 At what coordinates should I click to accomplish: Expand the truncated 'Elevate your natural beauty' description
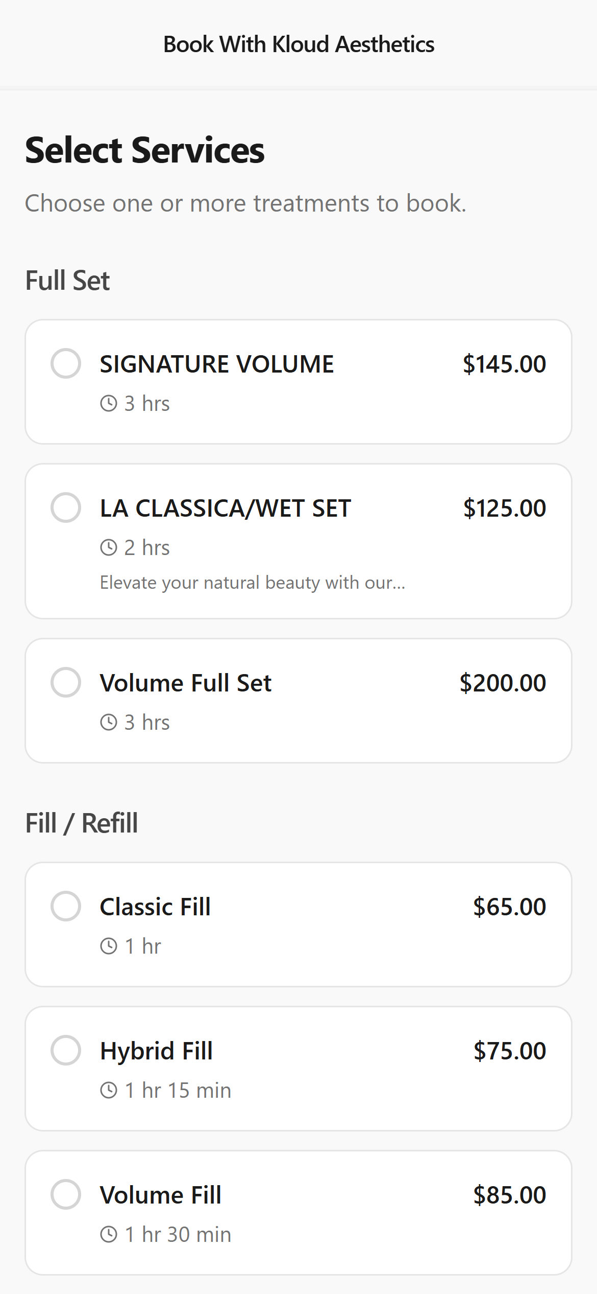(x=253, y=583)
